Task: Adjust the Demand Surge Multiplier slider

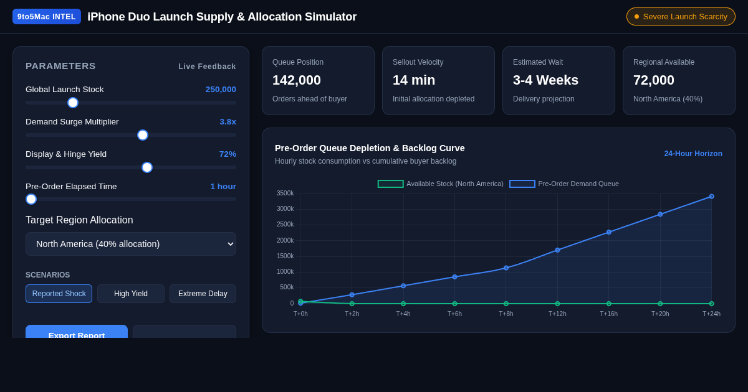Action: (131, 135)
